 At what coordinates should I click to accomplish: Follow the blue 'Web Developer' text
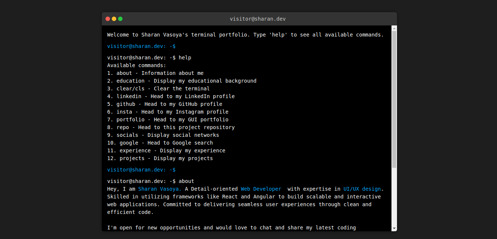(x=261, y=189)
